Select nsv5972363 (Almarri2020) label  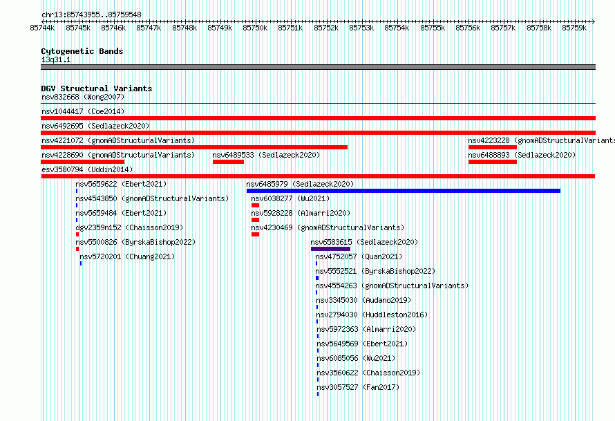coord(366,329)
